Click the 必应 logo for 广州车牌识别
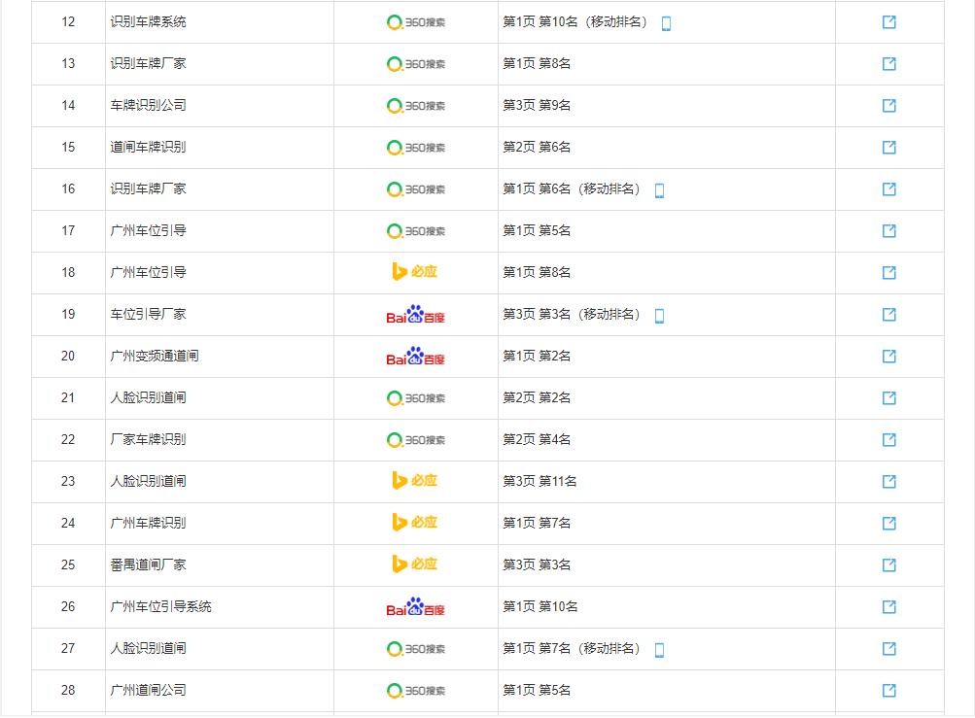975x718 pixels. point(415,523)
